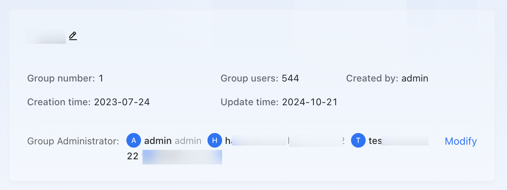
Task: Select the update date 2024-10-21
Action: [310, 102]
